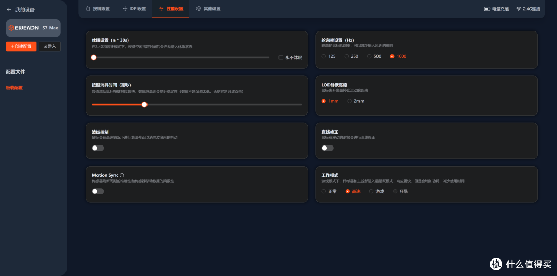Enable the Motion Sync switch
This screenshot has height=276, width=557.
98,191
